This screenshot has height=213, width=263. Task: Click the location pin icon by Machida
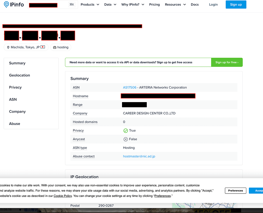(x=8, y=47)
